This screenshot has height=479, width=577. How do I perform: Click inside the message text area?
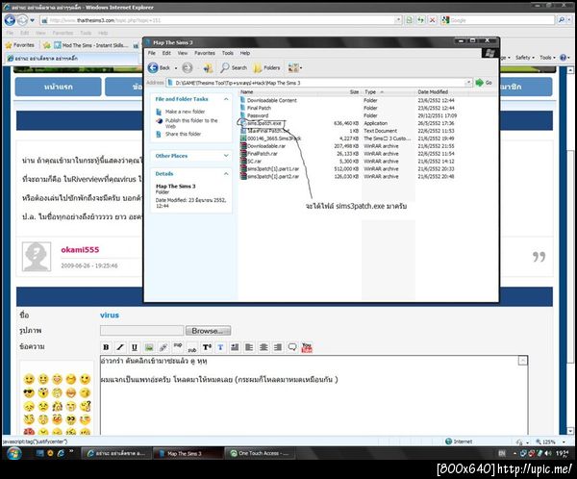coord(314,395)
